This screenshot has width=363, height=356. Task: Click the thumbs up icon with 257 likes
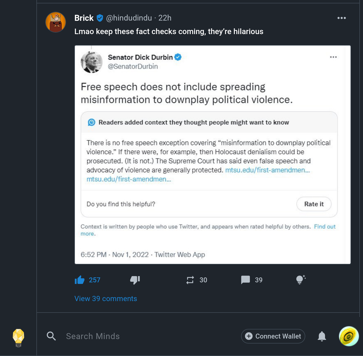point(80,280)
